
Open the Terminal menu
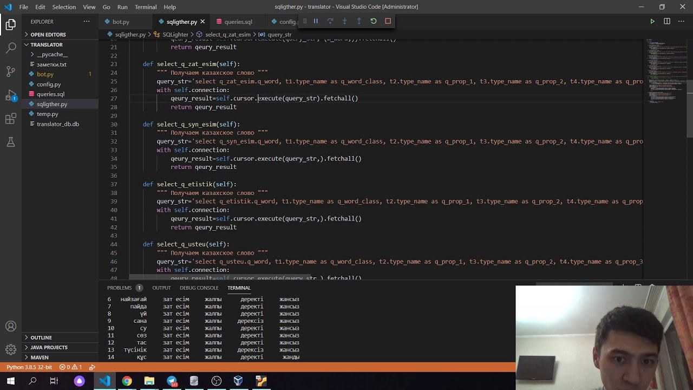(x=146, y=7)
